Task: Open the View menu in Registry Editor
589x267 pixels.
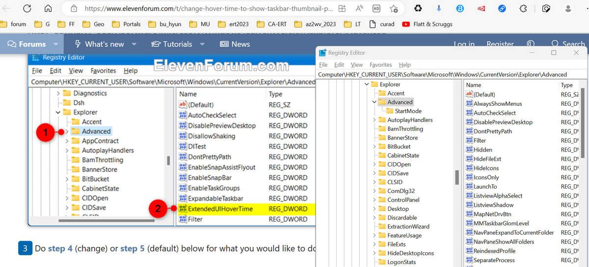Action: coord(357,65)
